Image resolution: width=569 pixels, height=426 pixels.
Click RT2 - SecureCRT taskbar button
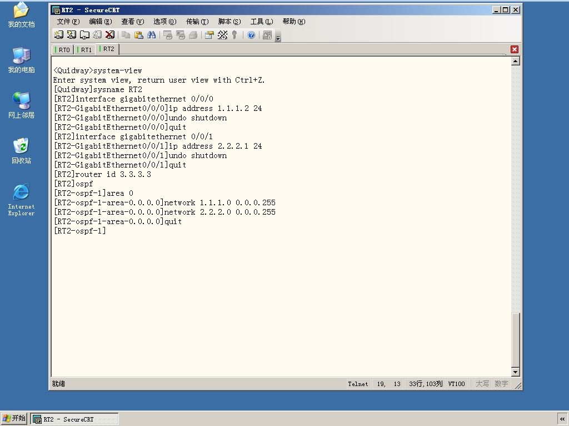(74, 419)
